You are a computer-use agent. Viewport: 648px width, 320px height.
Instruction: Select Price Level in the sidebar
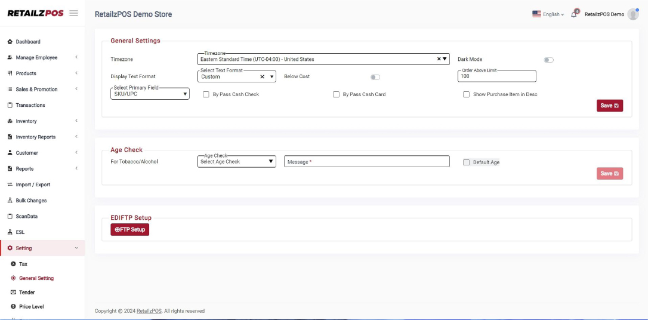(x=31, y=307)
